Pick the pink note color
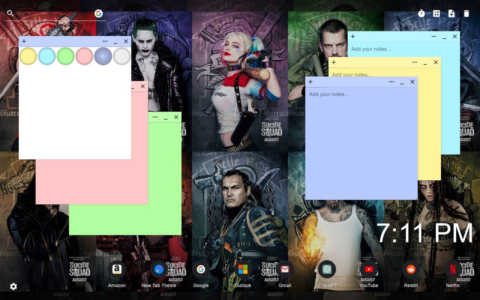This screenshot has height=300, width=480. (x=84, y=56)
